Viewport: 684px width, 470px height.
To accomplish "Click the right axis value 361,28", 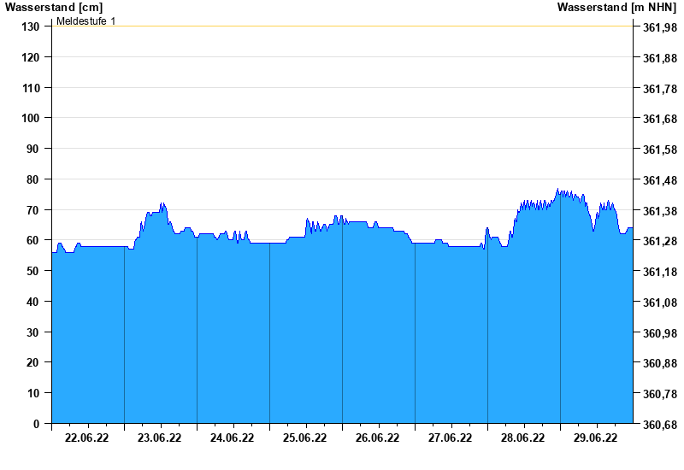I will (x=660, y=241).
